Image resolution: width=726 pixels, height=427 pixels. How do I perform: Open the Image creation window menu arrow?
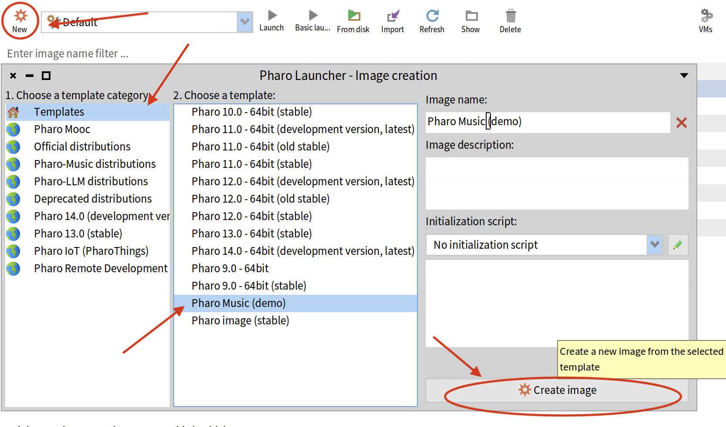click(x=684, y=76)
